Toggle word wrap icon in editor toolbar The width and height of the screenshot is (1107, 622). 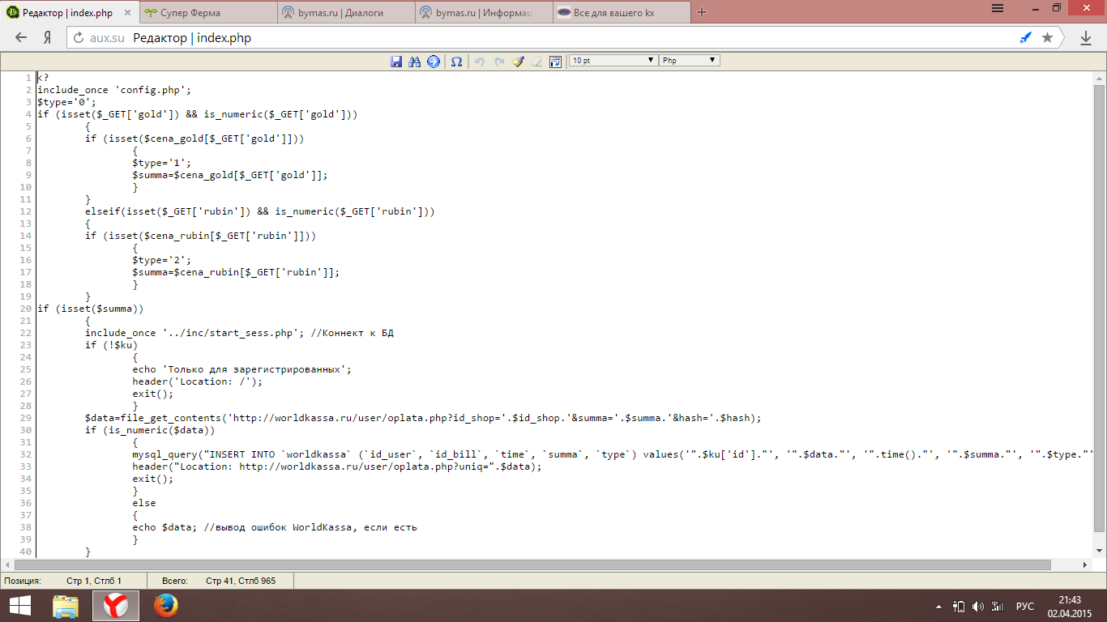(555, 61)
